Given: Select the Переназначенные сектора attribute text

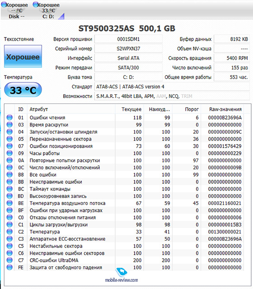Looking at the screenshot, I should tap(61, 139).
